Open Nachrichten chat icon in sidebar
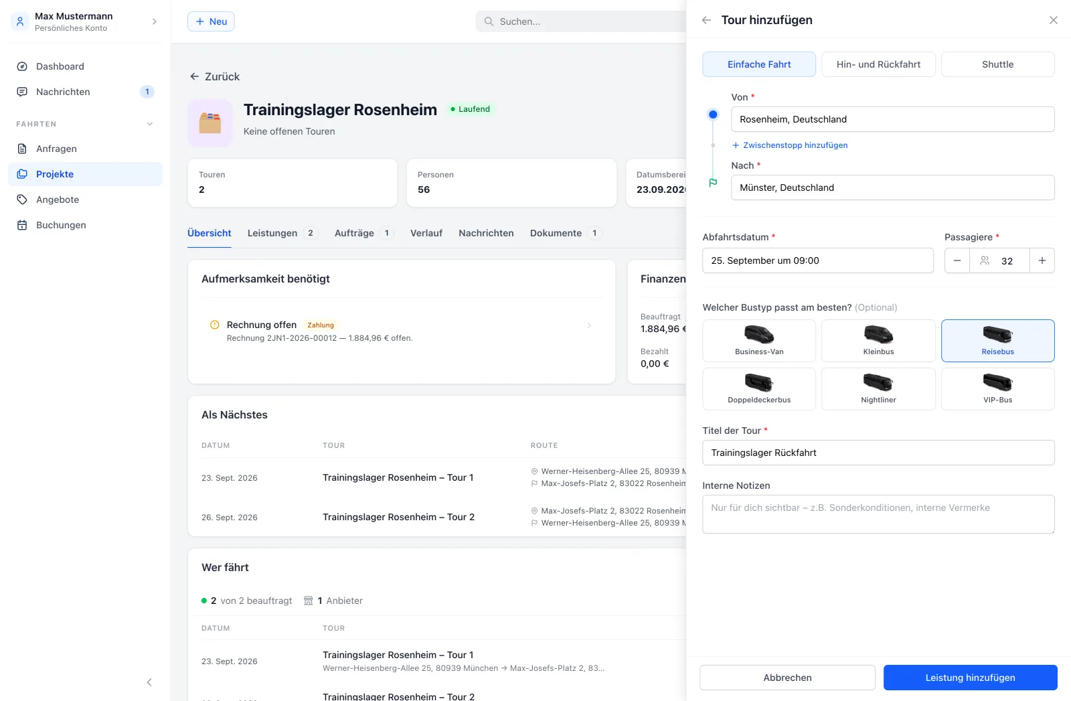The height and width of the screenshot is (701, 1071). (x=22, y=92)
